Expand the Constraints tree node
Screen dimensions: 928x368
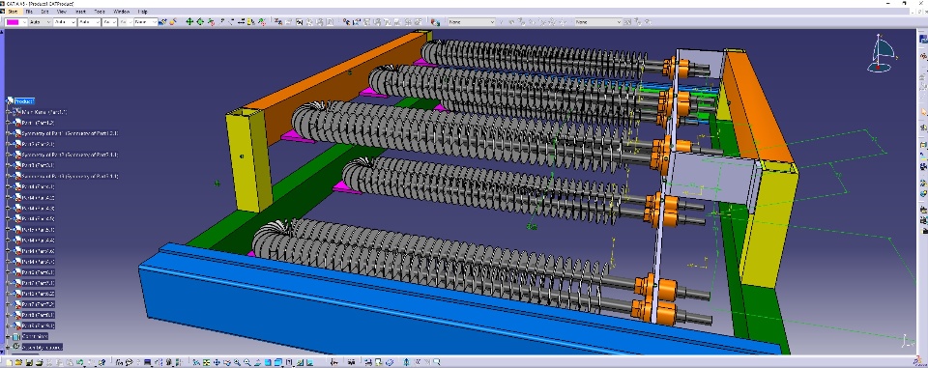coord(9,336)
